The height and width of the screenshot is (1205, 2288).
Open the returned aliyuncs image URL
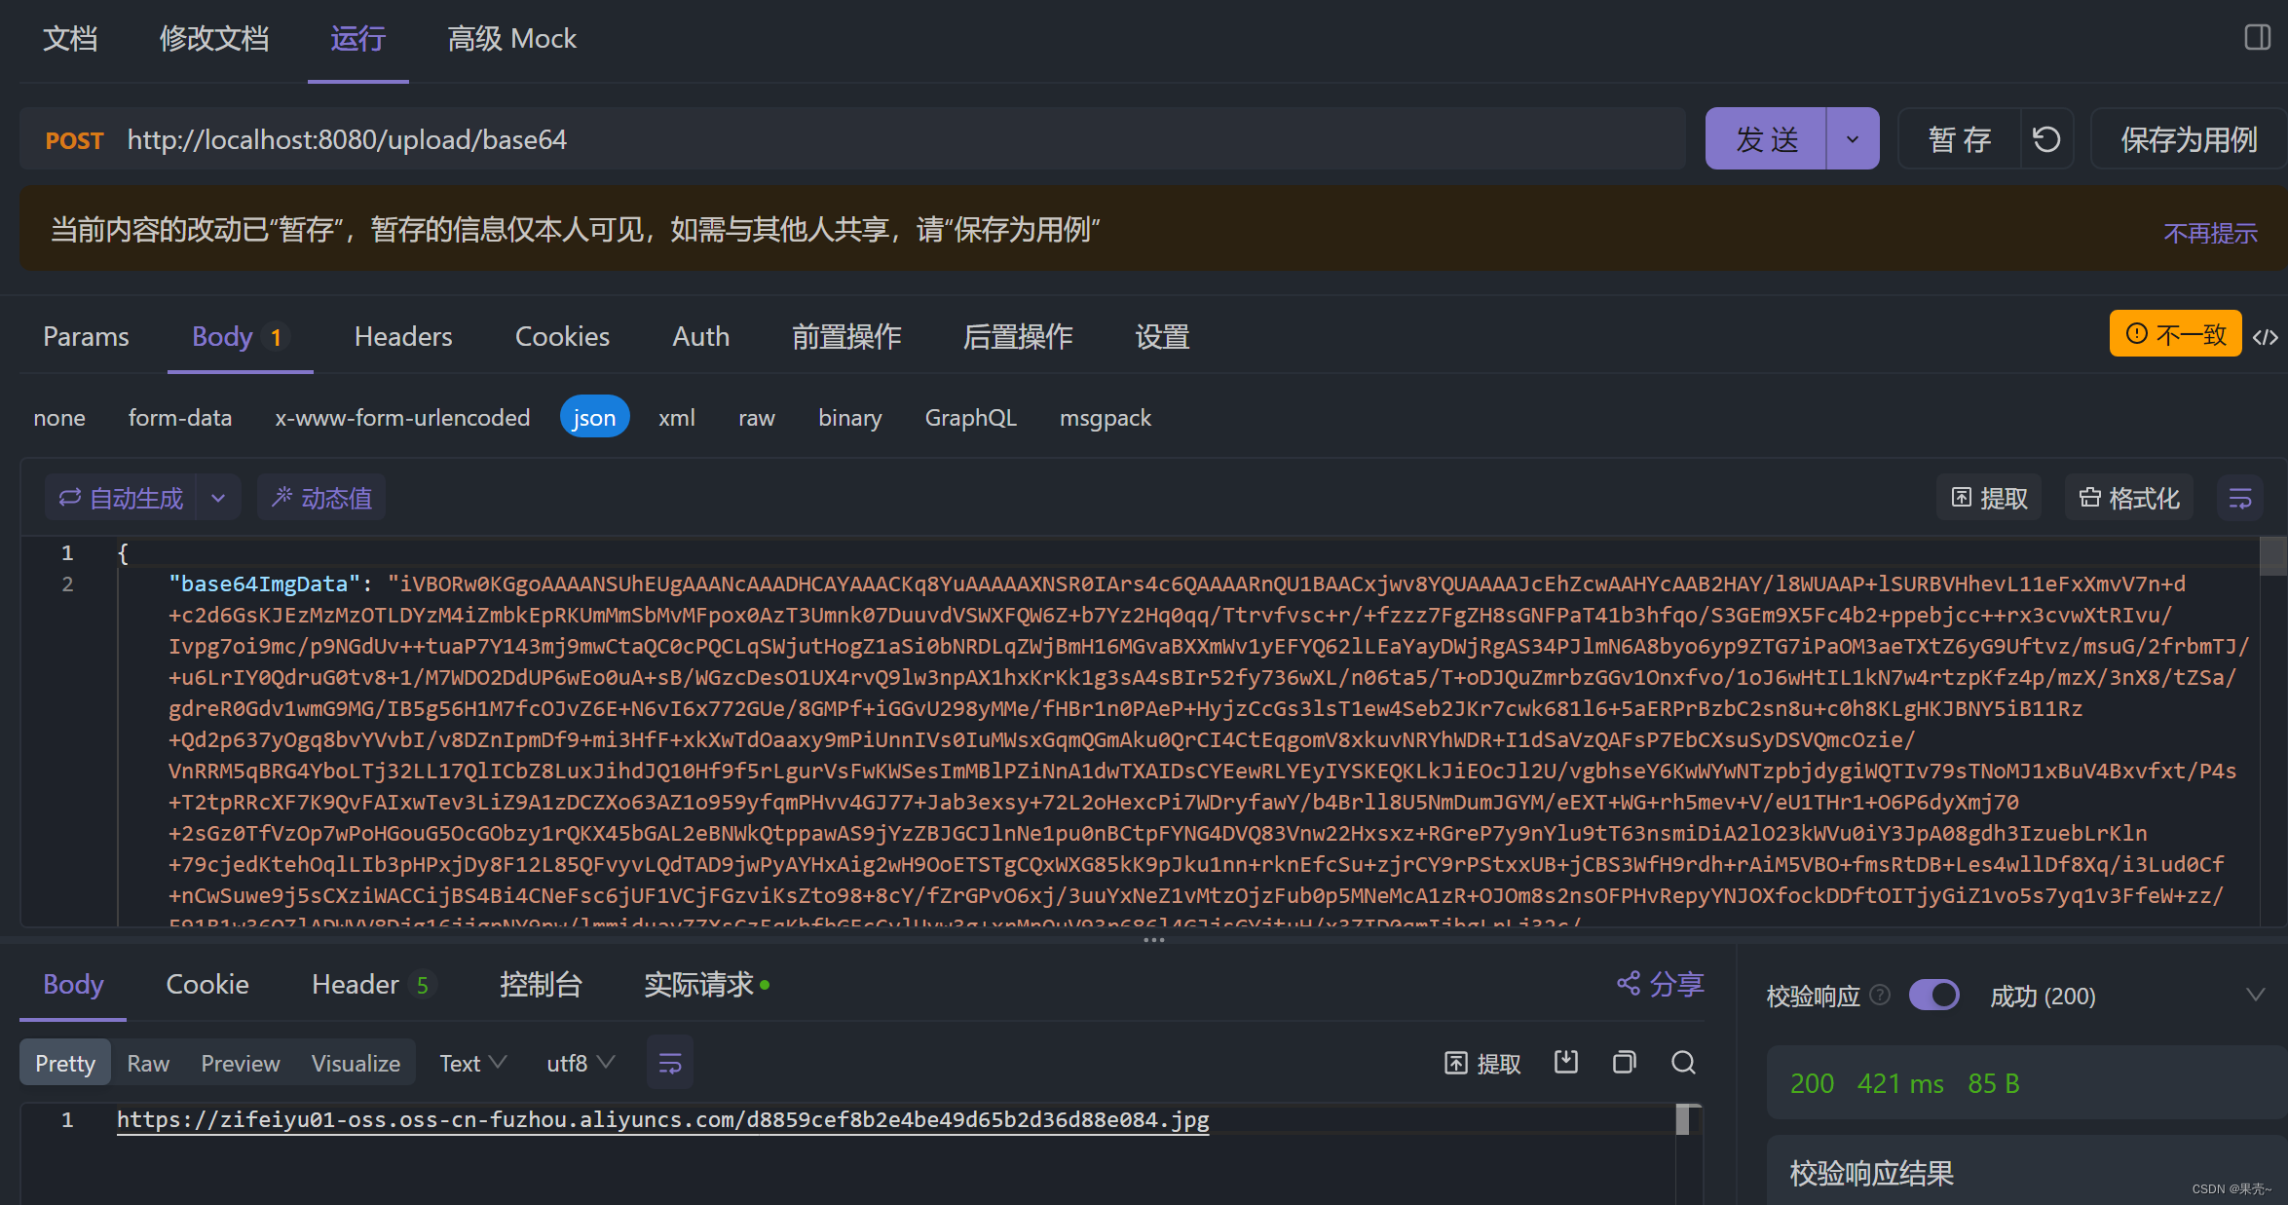point(662,1119)
